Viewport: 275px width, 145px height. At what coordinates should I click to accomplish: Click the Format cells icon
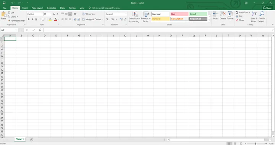point(230,14)
